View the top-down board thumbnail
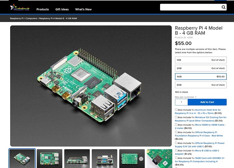234x168 pixels. coord(50,159)
